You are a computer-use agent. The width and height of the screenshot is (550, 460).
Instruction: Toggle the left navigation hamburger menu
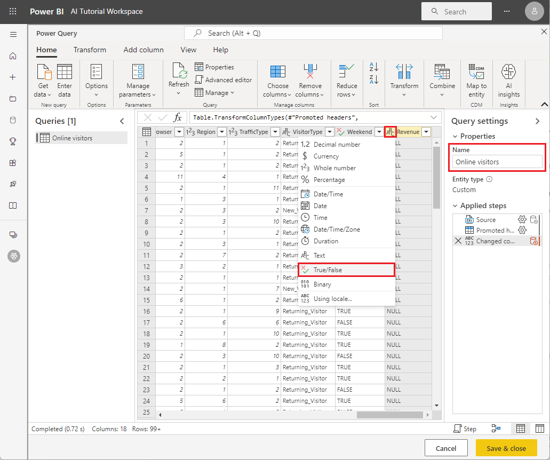tap(13, 34)
